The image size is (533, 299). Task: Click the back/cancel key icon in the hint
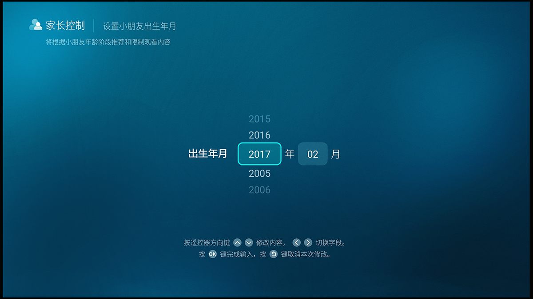[x=274, y=254]
